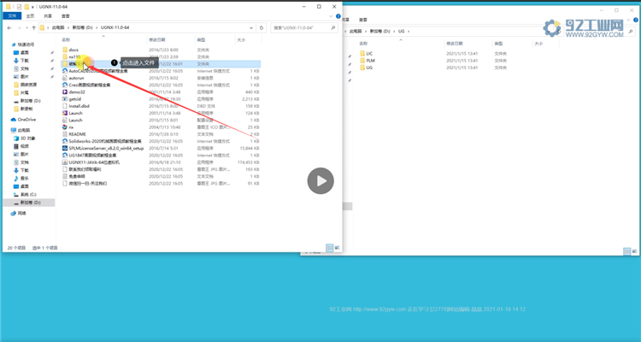Screen dimensions: 641x342
Task: Open the 共享 (Share) ribbon tab
Action: point(48,16)
